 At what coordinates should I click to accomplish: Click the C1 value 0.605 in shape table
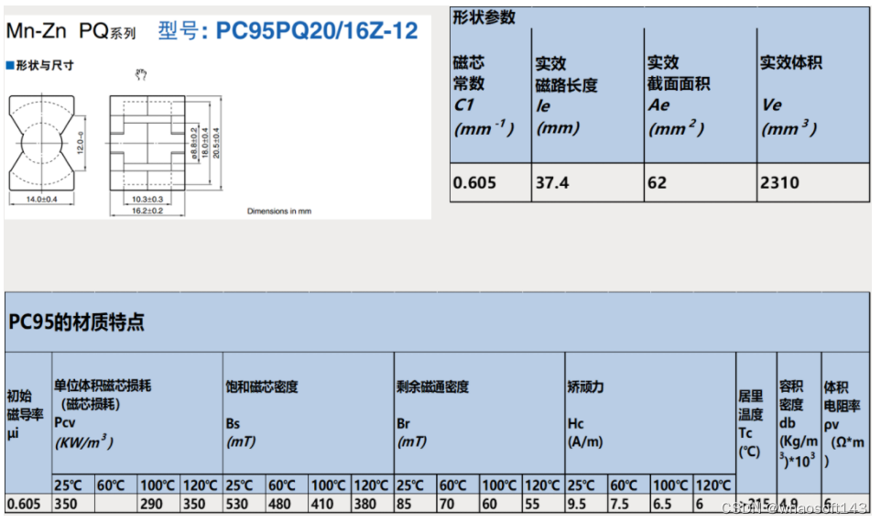click(474, 182)
